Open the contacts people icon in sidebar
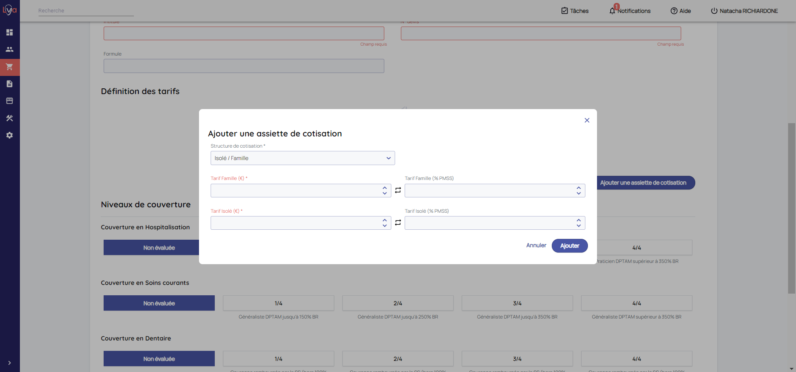This screenshot has height=372, width=796. click(x=10, y=49)
